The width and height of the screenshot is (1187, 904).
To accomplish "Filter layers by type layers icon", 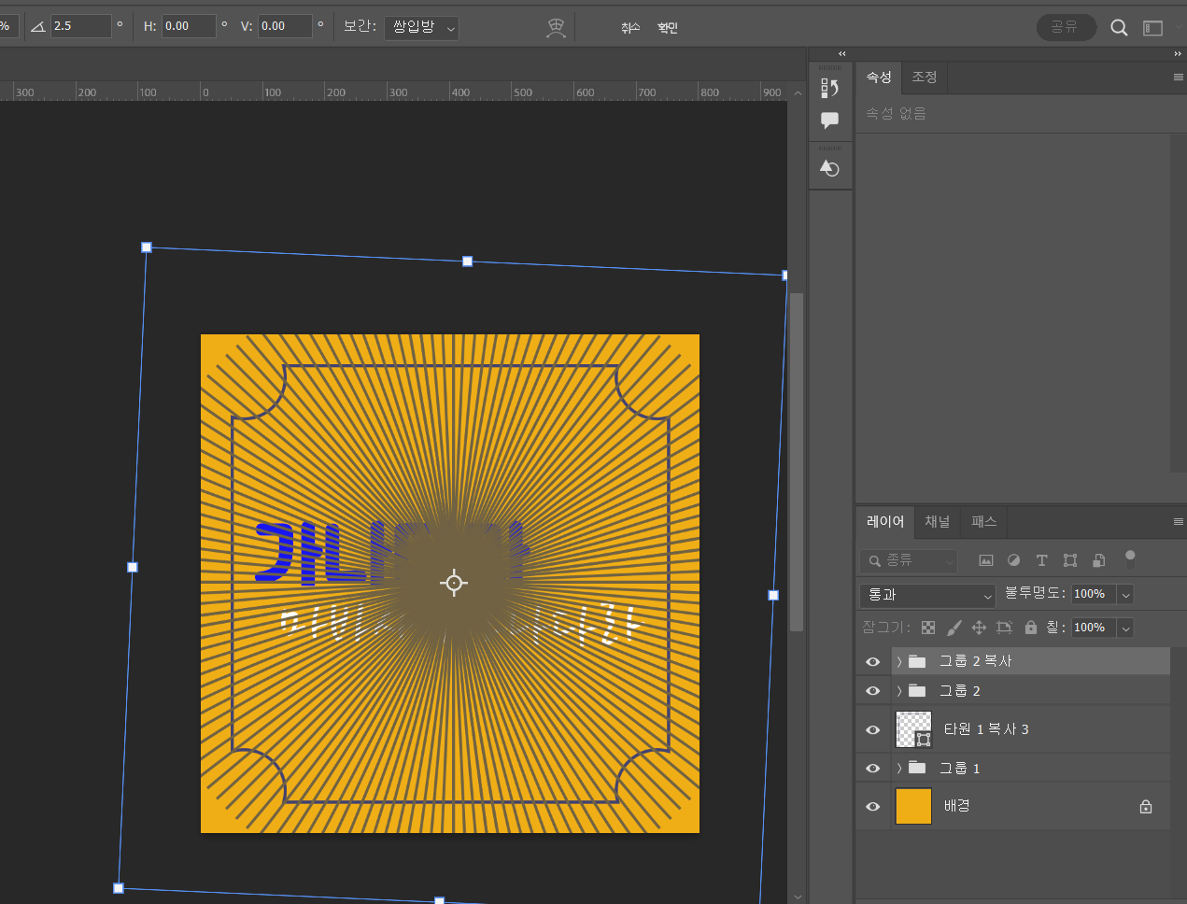I will (1041, 560).
